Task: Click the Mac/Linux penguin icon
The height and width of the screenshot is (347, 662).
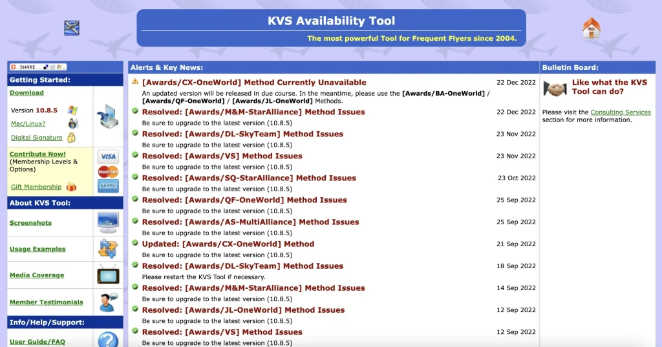Action: coord(73,123)
